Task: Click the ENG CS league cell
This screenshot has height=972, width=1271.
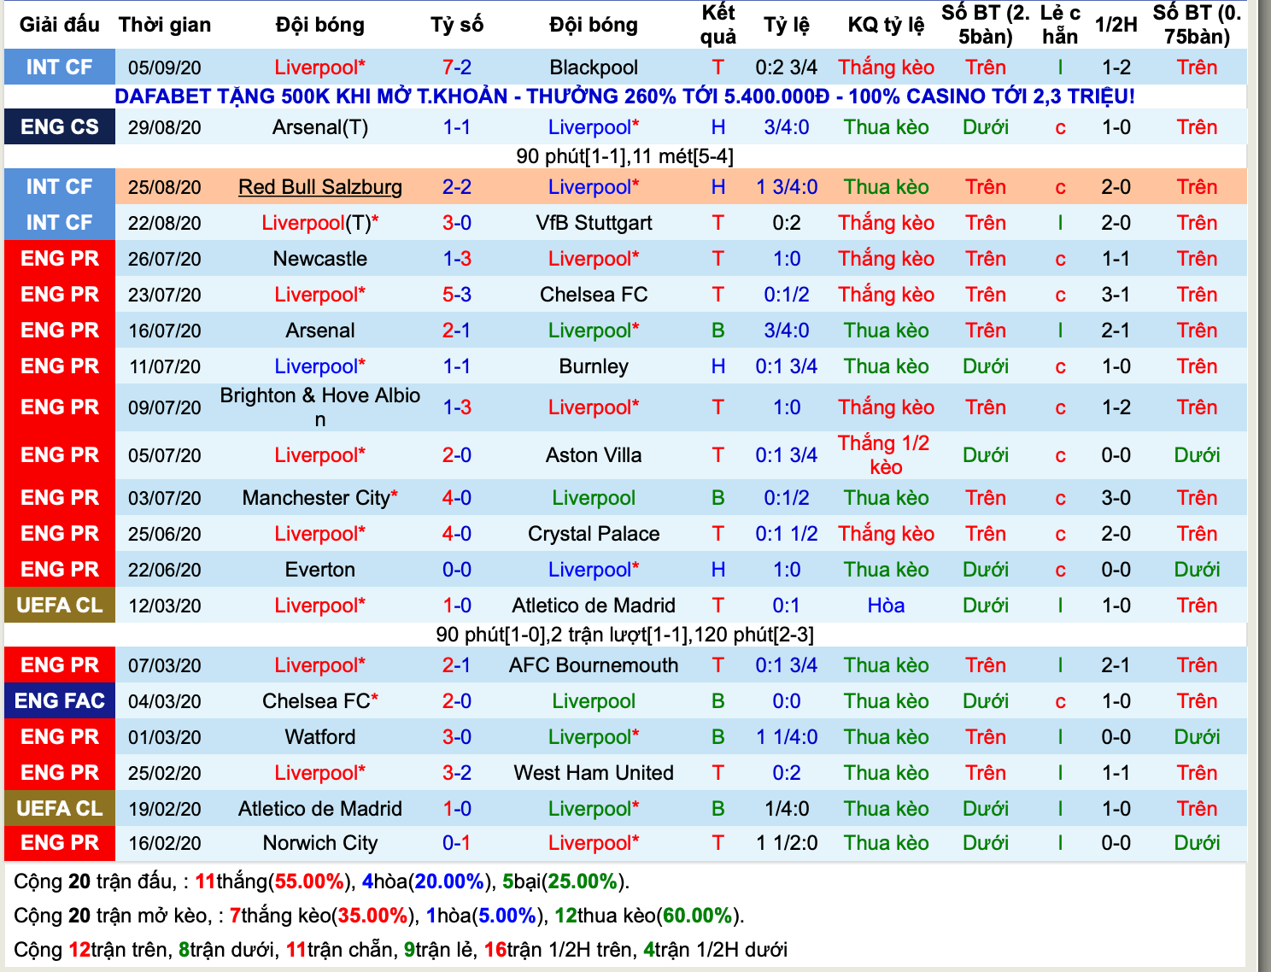Action: 60,126
